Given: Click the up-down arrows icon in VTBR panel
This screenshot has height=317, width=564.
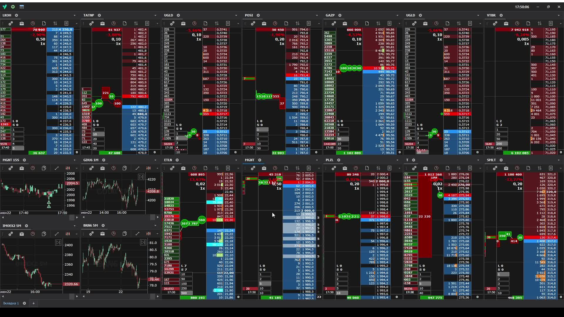Looking at the screenshot, I should click(x=540, y=23).
